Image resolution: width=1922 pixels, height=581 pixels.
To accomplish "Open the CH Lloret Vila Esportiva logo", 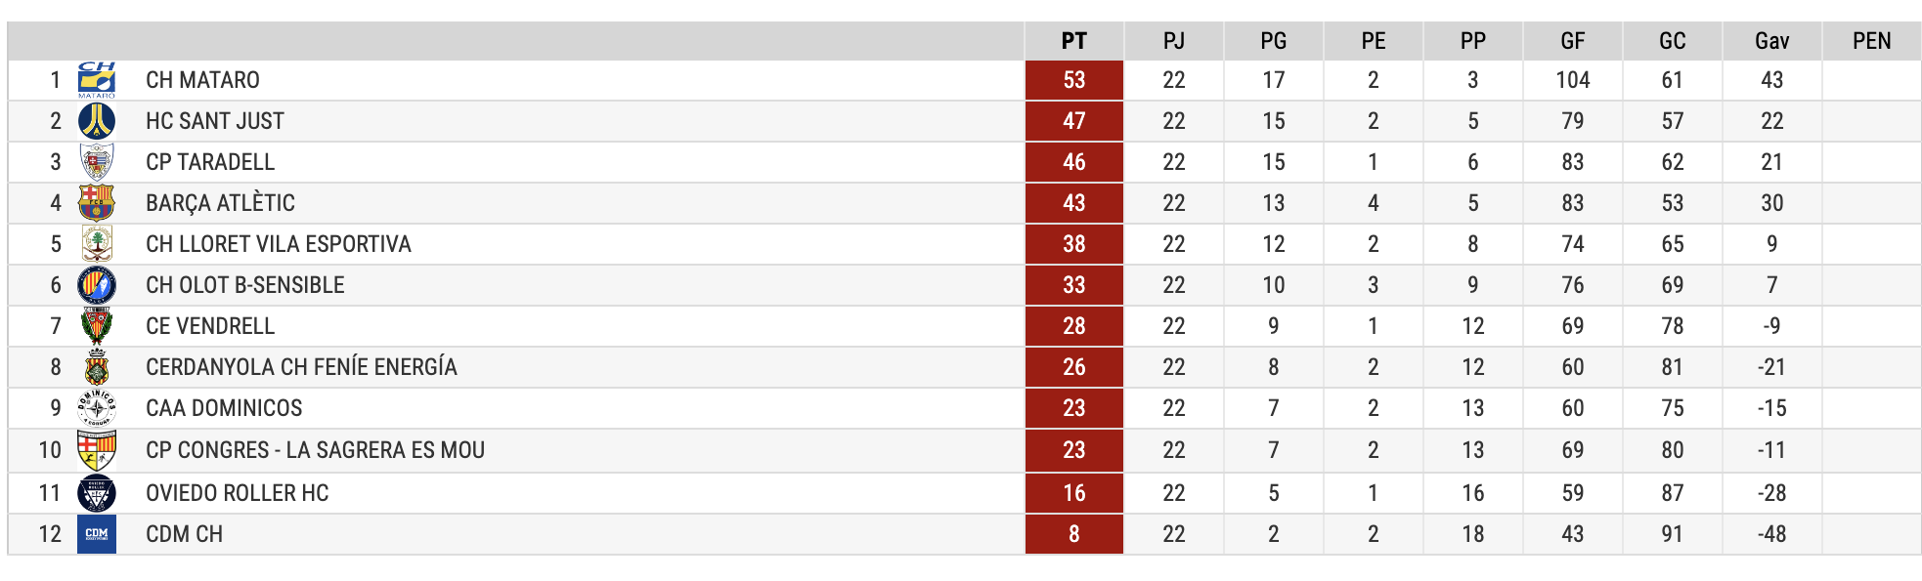I will [97, 244].
